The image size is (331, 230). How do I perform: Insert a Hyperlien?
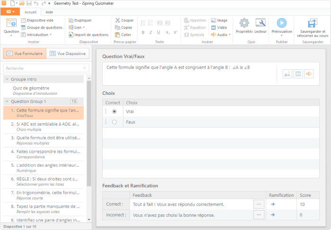click(195, 20)
